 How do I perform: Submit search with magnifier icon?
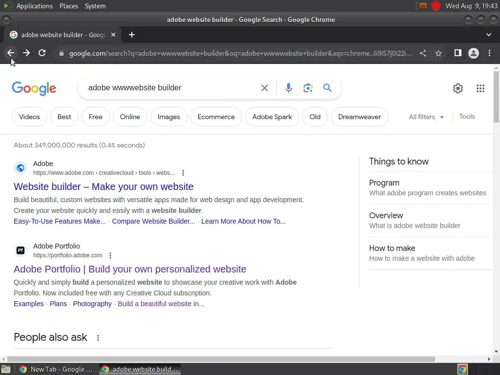327,88
